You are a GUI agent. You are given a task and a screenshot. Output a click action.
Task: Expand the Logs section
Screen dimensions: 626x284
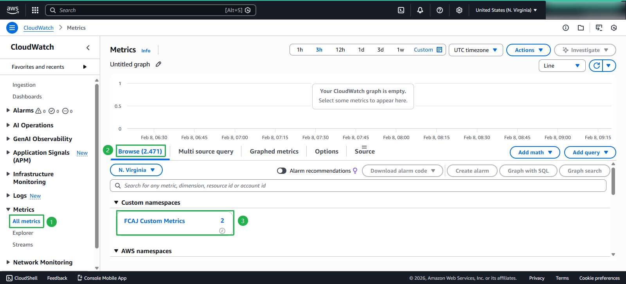click(8, 195)
